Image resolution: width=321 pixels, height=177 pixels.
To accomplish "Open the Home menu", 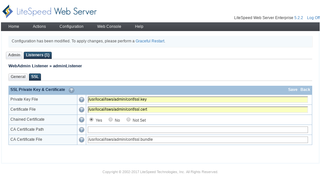I will pyautogui.click(x=14, y=27).
